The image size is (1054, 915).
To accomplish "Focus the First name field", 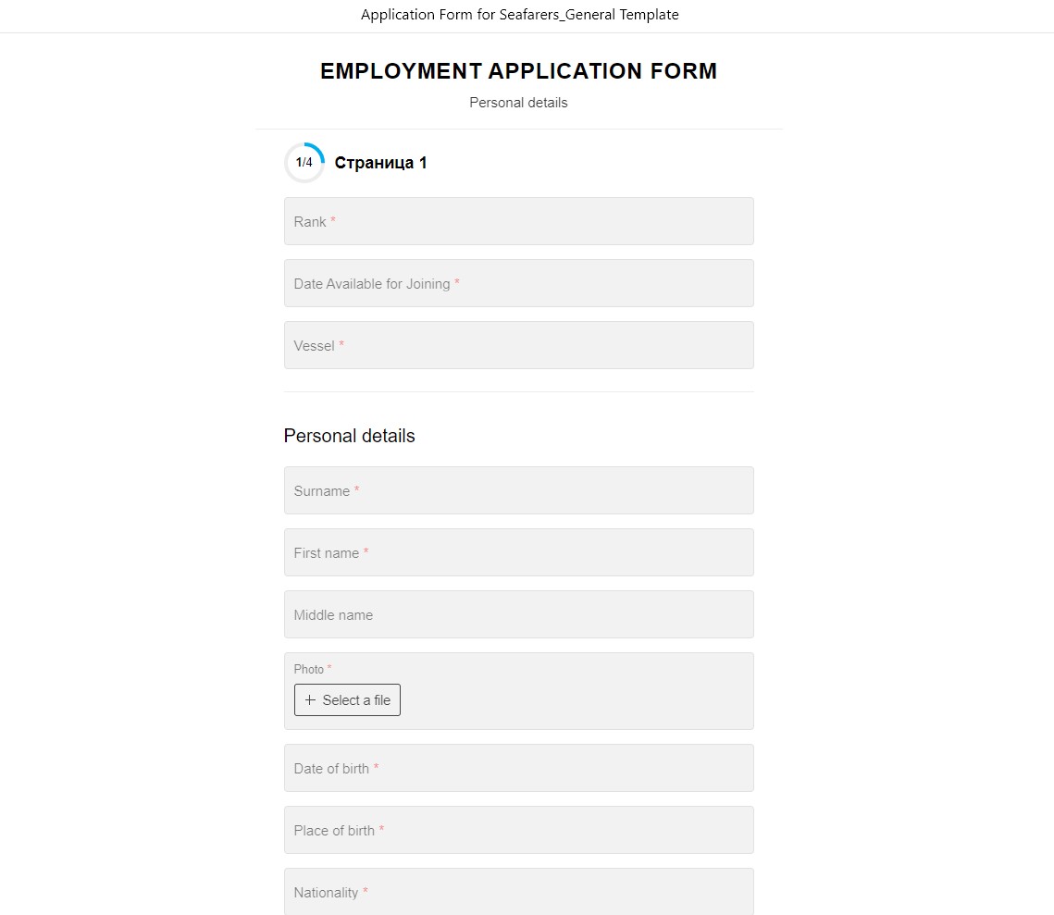I will (518, 553).
